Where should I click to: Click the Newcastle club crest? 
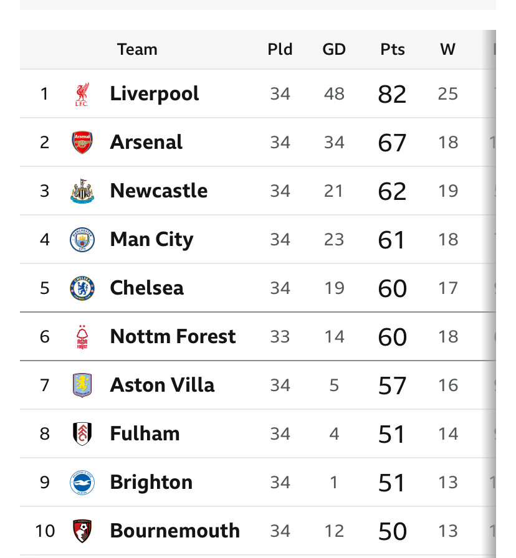(82, 191)
